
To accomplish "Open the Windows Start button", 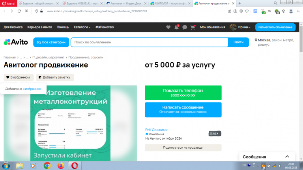I will pyautogui.click(x=6, y=166).
